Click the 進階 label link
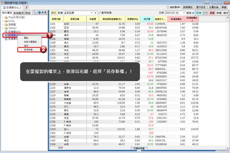230x153 pixels. point(189,13)
